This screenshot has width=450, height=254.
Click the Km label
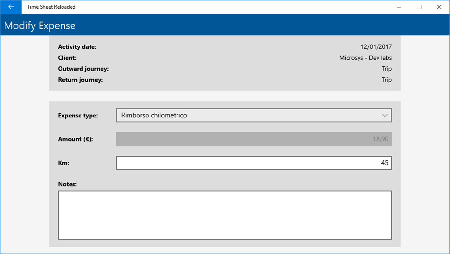(63, 163)
